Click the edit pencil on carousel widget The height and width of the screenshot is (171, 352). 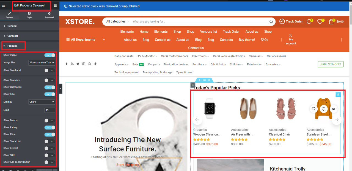tap(338, 94)
